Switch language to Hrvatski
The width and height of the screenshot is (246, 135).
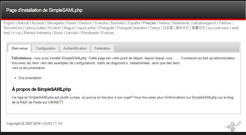(54, 28)
